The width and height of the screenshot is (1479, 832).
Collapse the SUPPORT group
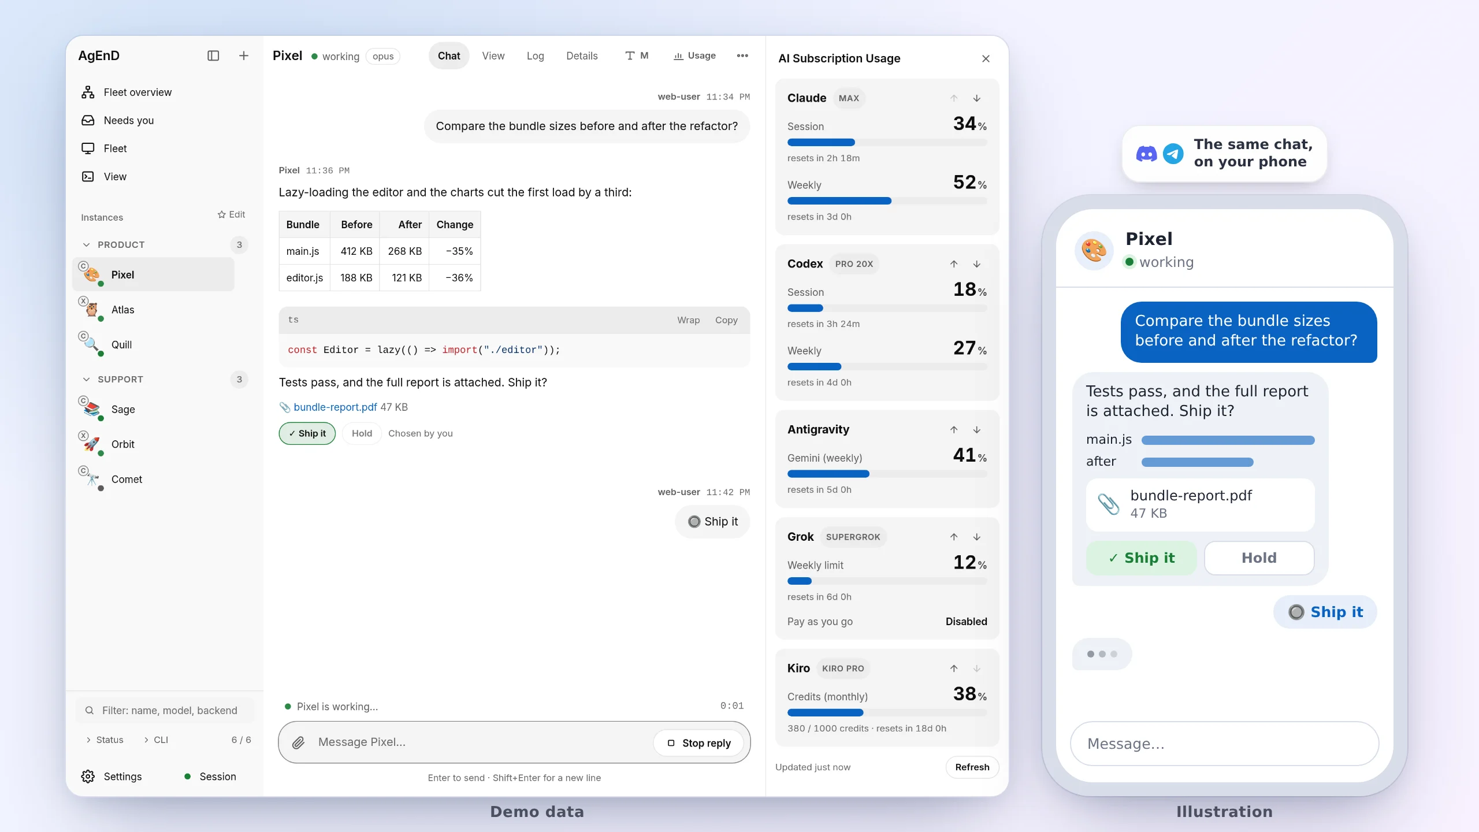(86, 379)
